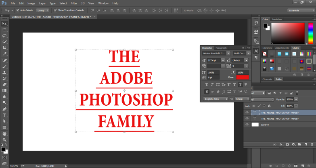Open the Opacity slider dropdown
Image resolution: width=316 pixels, height=168 pixels.
click(296, 99)
